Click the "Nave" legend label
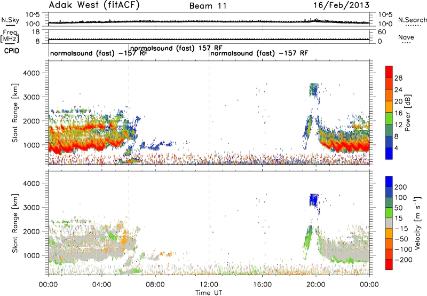 pos(406,37)
